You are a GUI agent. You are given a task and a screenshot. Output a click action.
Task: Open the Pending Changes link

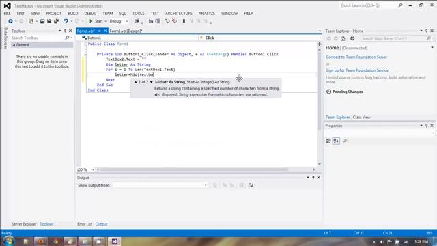348,92
